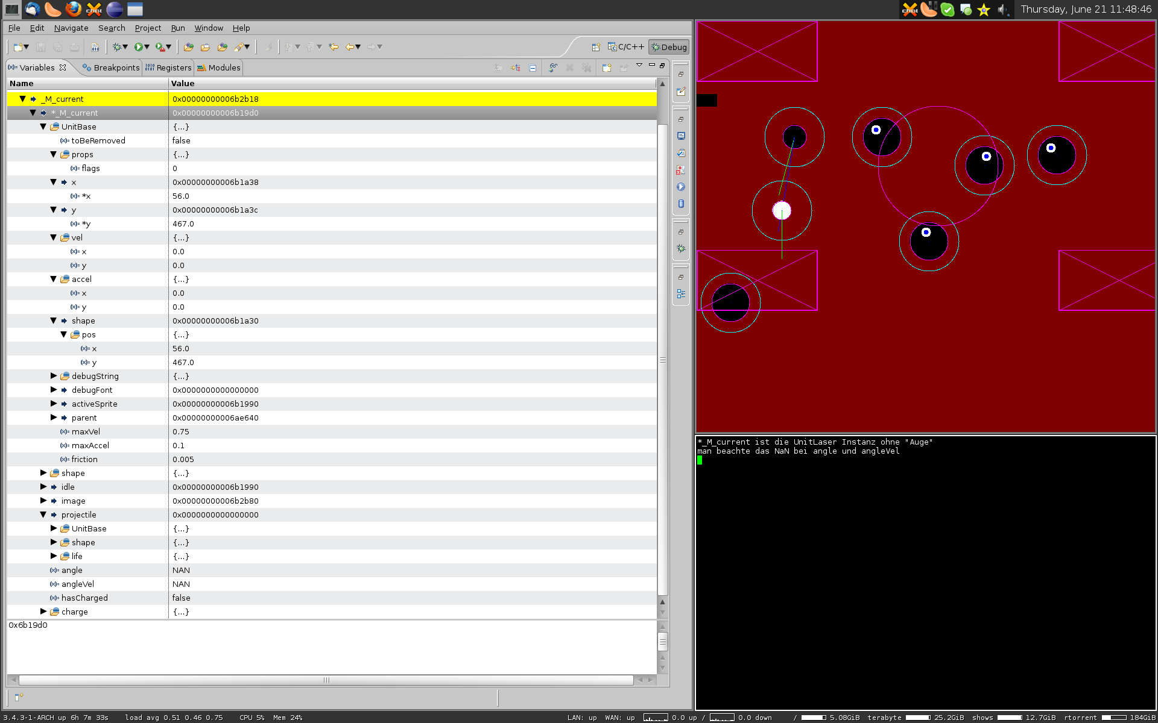Open the Outline fast view icon
The width and height of the screenshot is (1158, 723).
coord(681,294)
